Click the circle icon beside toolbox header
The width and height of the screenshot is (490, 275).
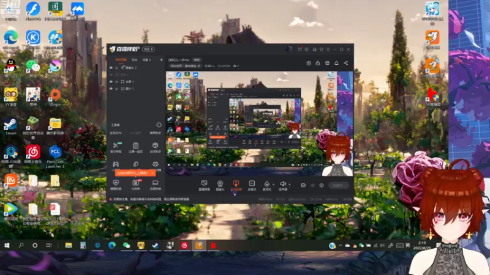pos(159,125)
